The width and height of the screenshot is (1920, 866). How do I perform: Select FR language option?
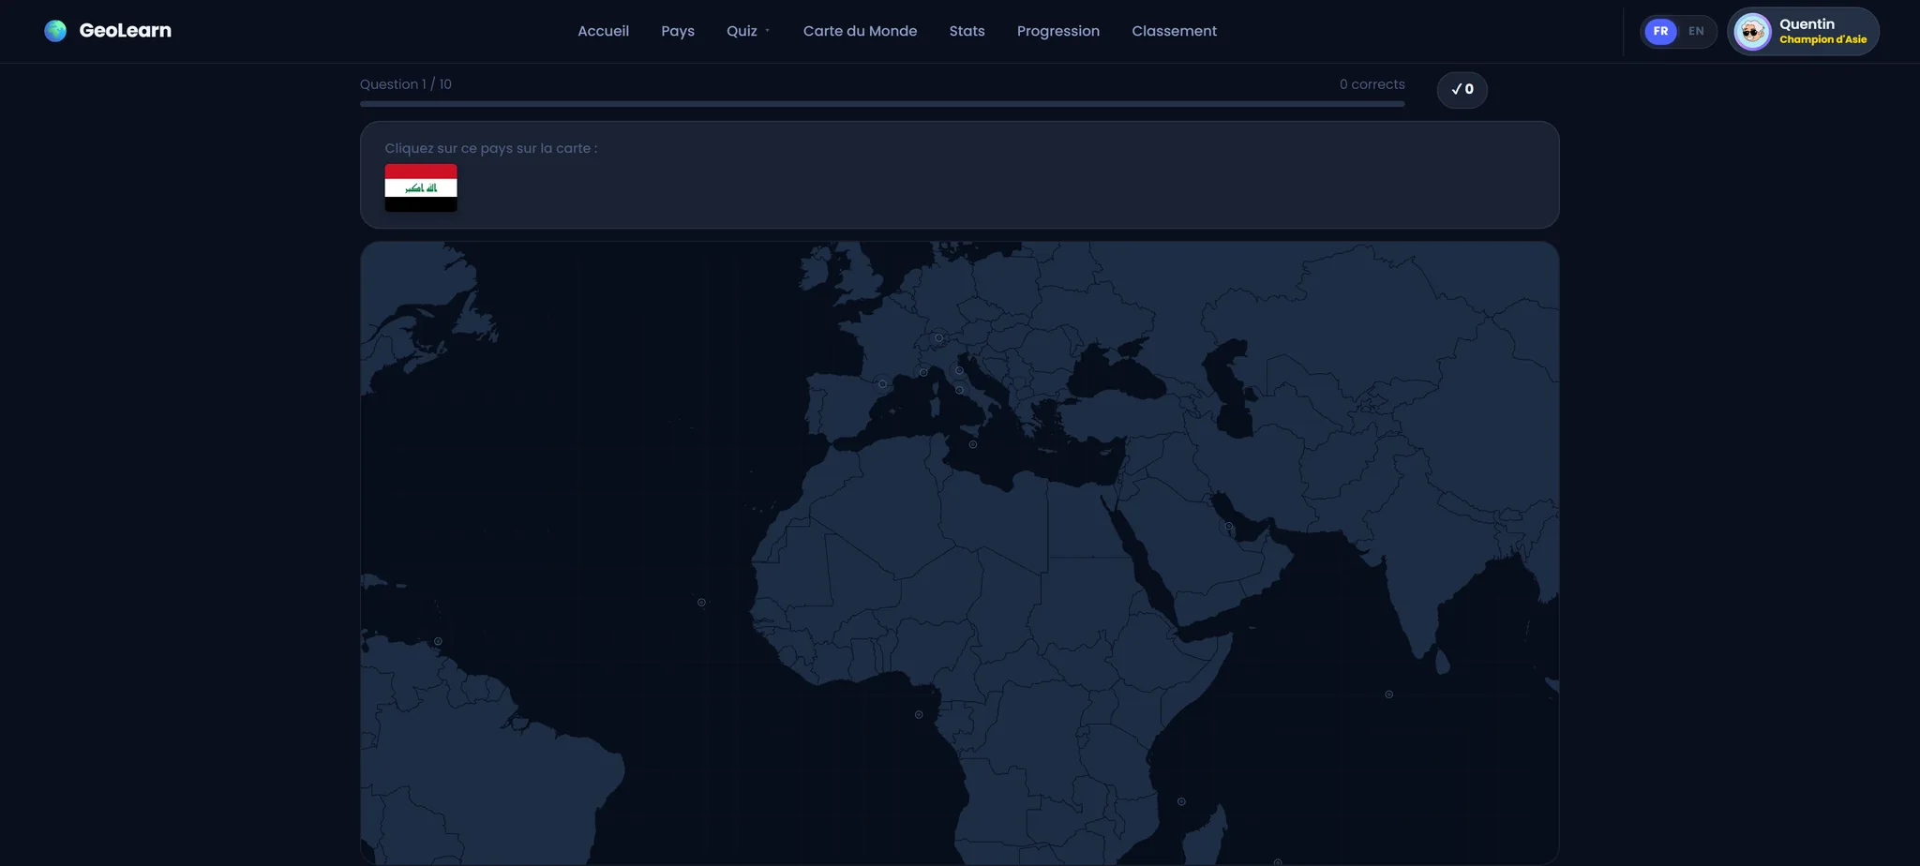coord(1660,31)
